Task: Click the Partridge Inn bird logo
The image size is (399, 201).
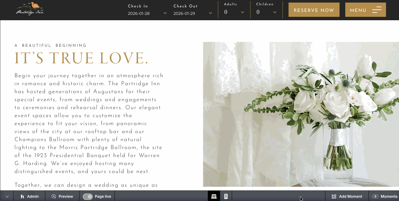Action: pos(30,9)
